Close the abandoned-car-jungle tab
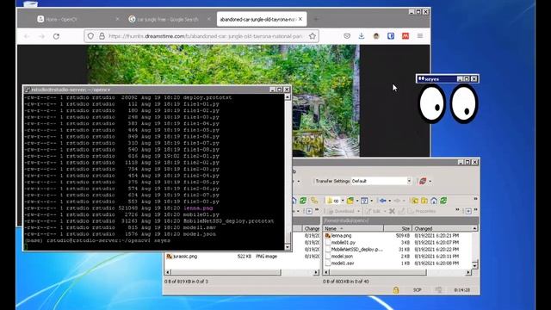 (x=300, y=19)
